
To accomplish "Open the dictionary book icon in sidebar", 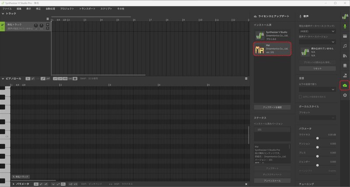I will pyautogui.click(x=345, y=66).
